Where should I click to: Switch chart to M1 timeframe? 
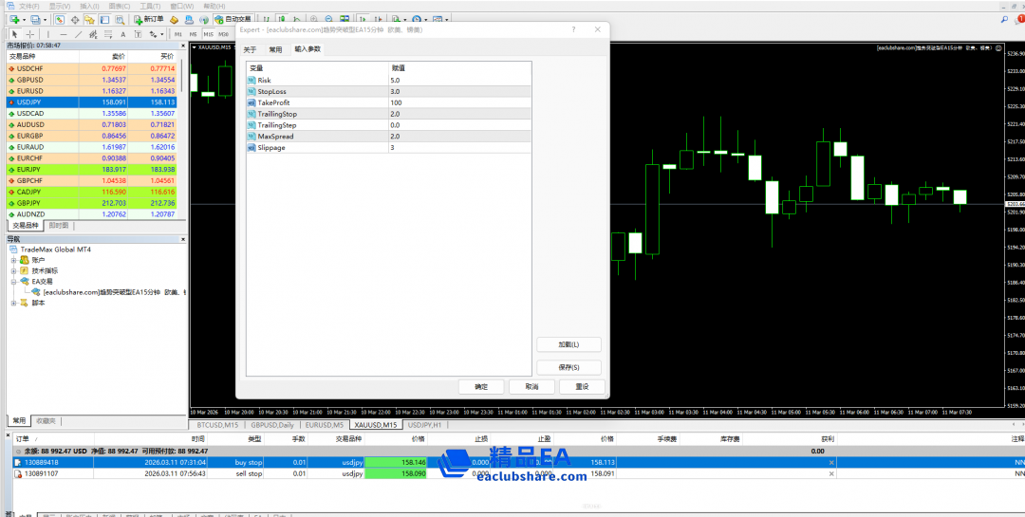click(x=177, y=34)
